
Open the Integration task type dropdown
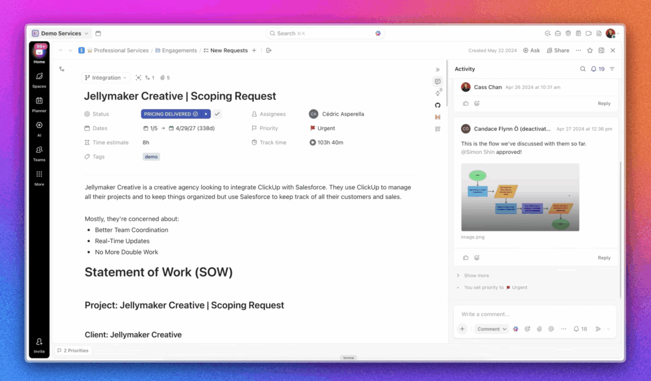(106, 78)
